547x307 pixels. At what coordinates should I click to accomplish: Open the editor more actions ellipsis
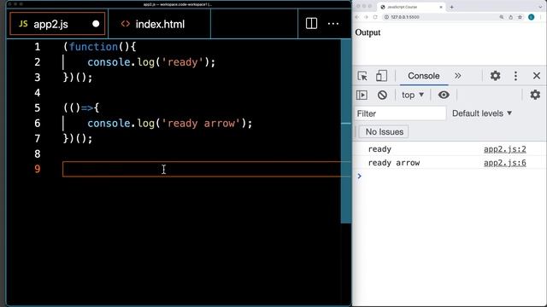click(x=333, y=24)
